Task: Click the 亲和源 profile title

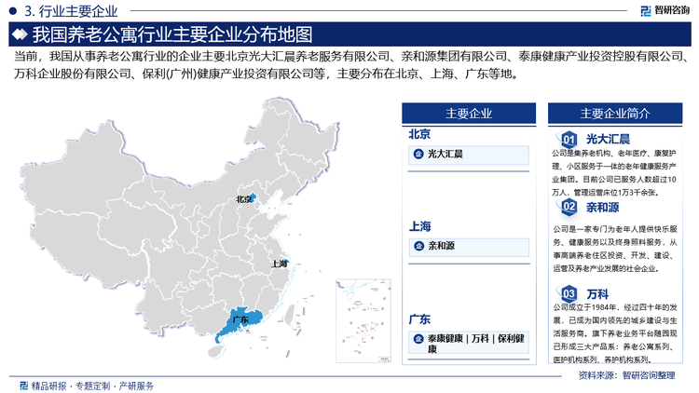Action: 602,207
